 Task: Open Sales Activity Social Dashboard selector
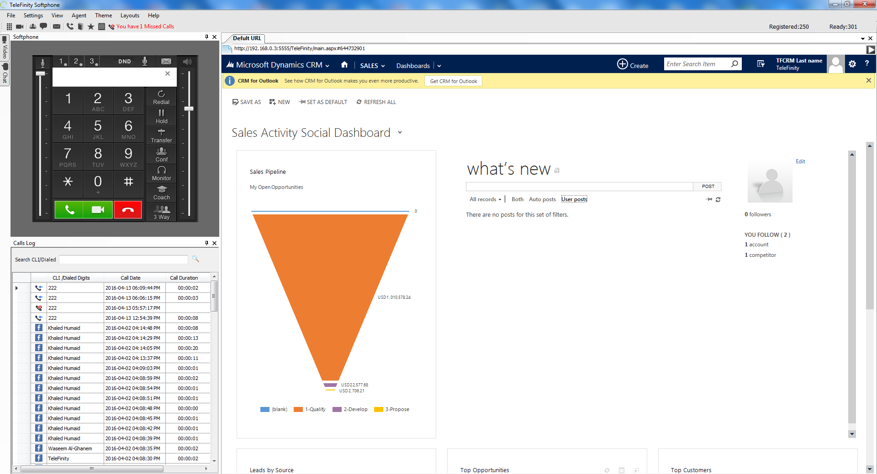[400, 132]
